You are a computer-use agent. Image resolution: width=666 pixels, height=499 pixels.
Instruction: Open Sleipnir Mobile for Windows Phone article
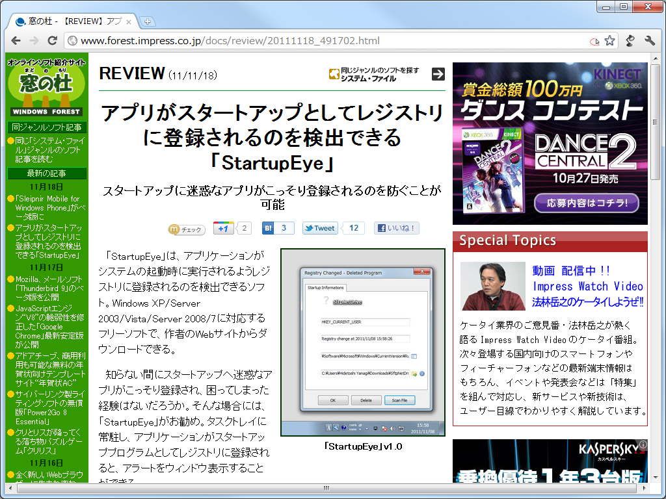pos(50,207)
